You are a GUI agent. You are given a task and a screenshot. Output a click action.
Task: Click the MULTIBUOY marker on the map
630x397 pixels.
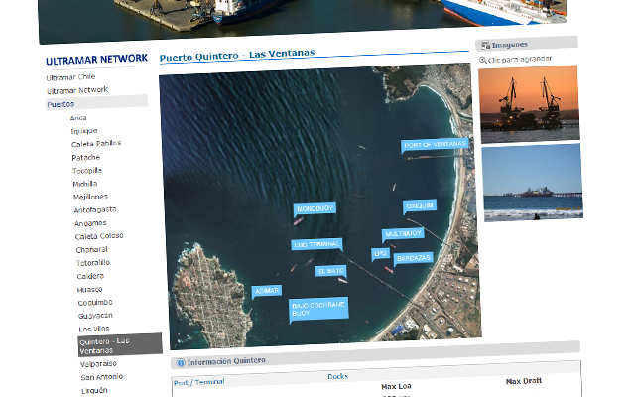(403, 233)
